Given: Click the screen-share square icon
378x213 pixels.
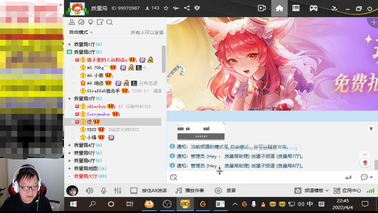Looking at the screenshot, I should pyautogui.click(x=100, y=22).
